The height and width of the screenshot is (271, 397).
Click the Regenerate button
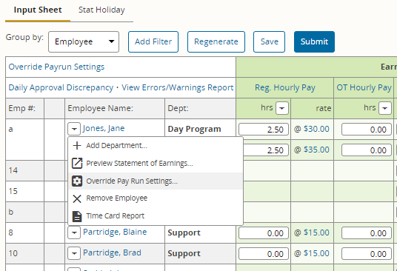click(x=216, y=41)
